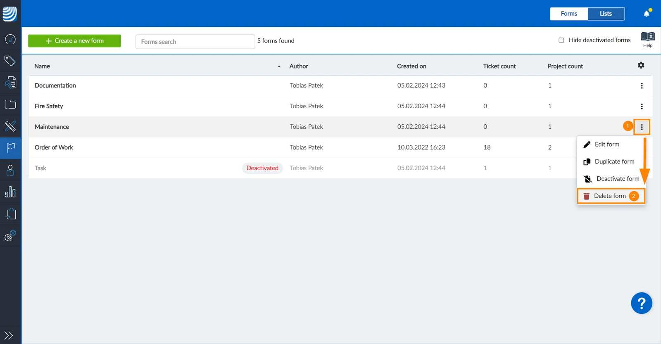Click the 10.03.2022 16:23 creation date
The image size is (661, 344).
tap(421, 147)
